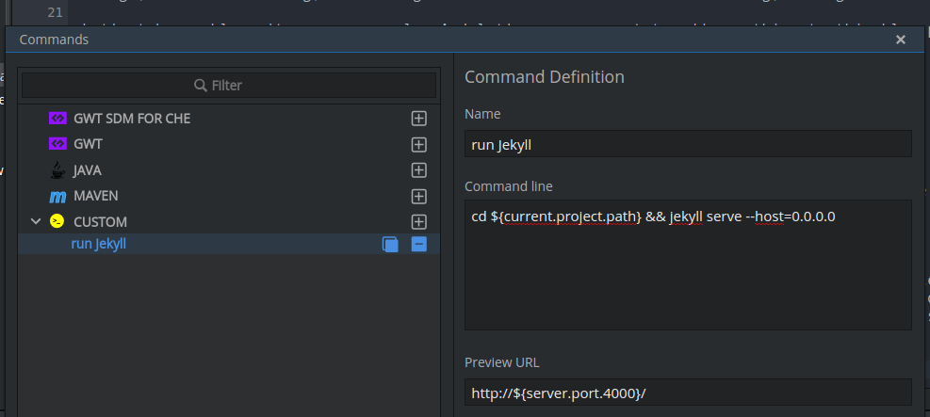
Task: Collapse the CUSTOM command group
Action: [36, 221]
